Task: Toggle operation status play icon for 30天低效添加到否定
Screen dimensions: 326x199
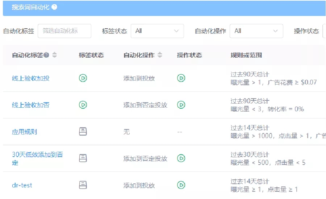Action: 181,158
